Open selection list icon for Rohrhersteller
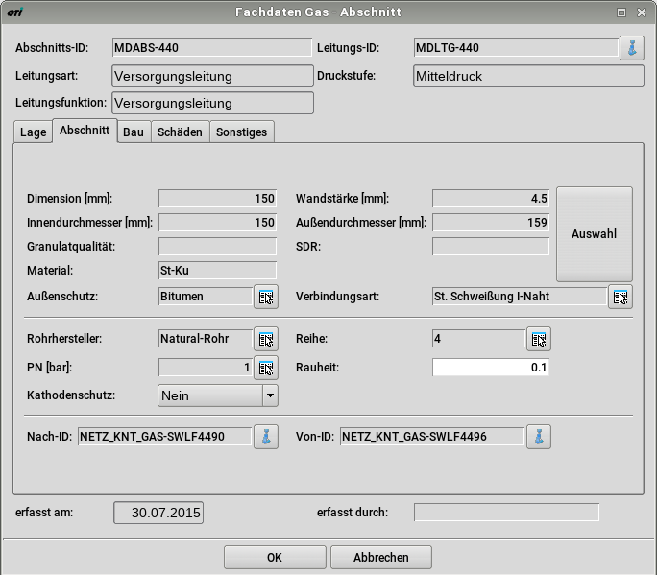 coord(266,338)
